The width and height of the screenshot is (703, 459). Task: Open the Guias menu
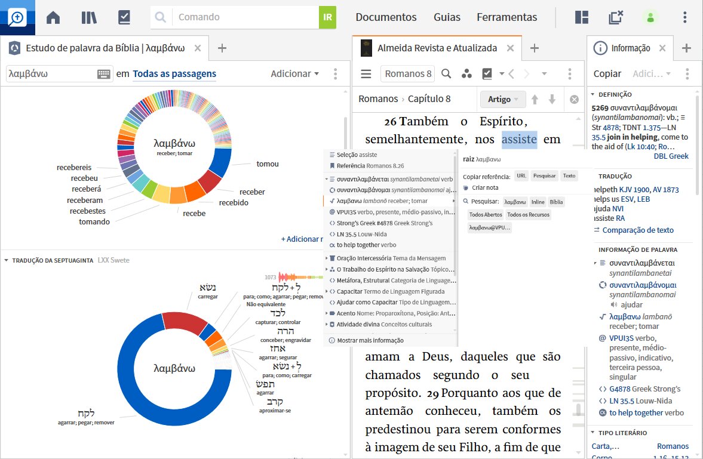[x=447, y=17]
